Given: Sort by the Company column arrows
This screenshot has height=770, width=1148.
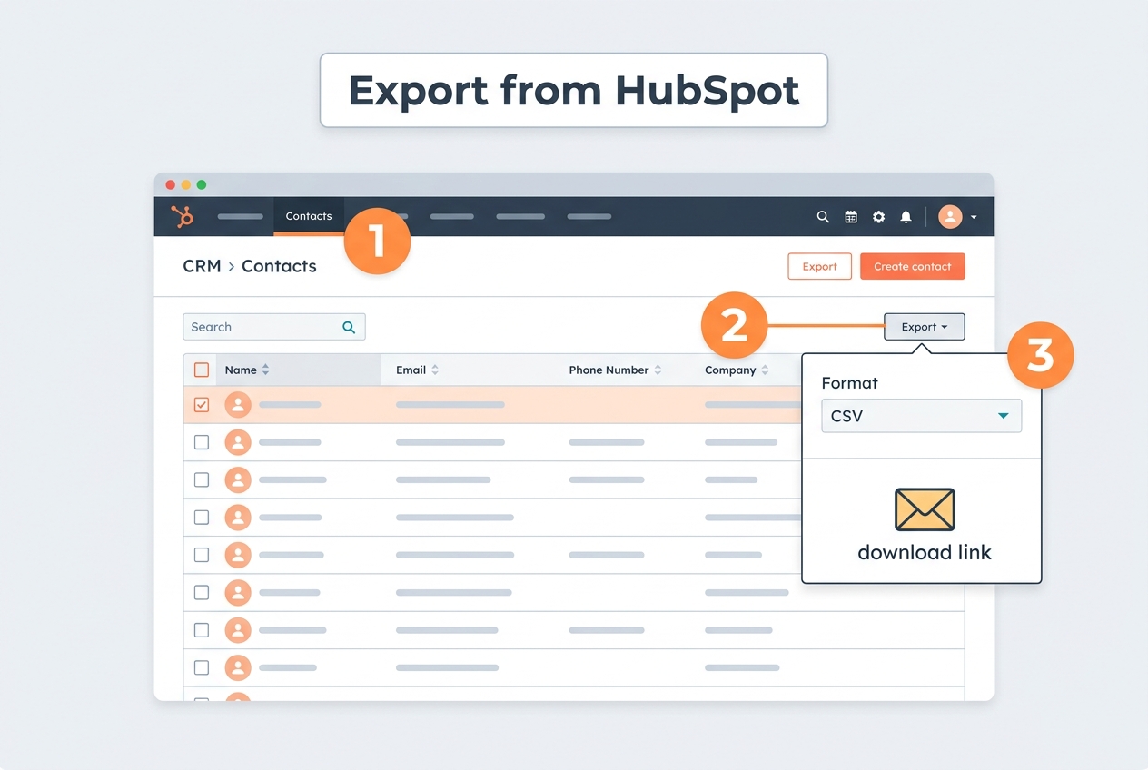Looking at the screenshot, I should (765, 370).
